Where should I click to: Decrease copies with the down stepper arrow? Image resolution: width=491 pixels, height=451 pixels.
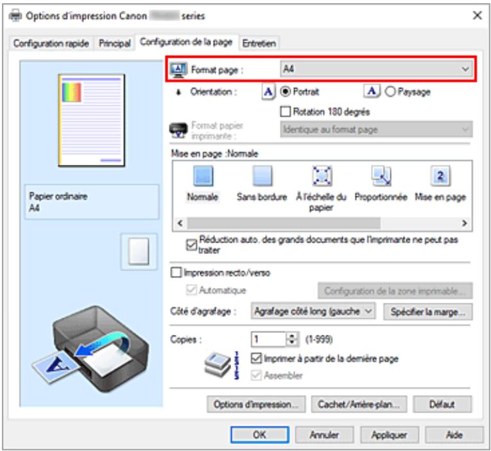(x=292, y=343)
